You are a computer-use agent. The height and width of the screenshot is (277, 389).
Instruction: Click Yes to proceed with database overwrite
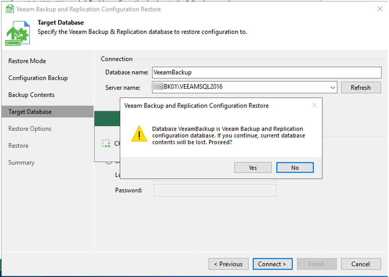(253, 168)
